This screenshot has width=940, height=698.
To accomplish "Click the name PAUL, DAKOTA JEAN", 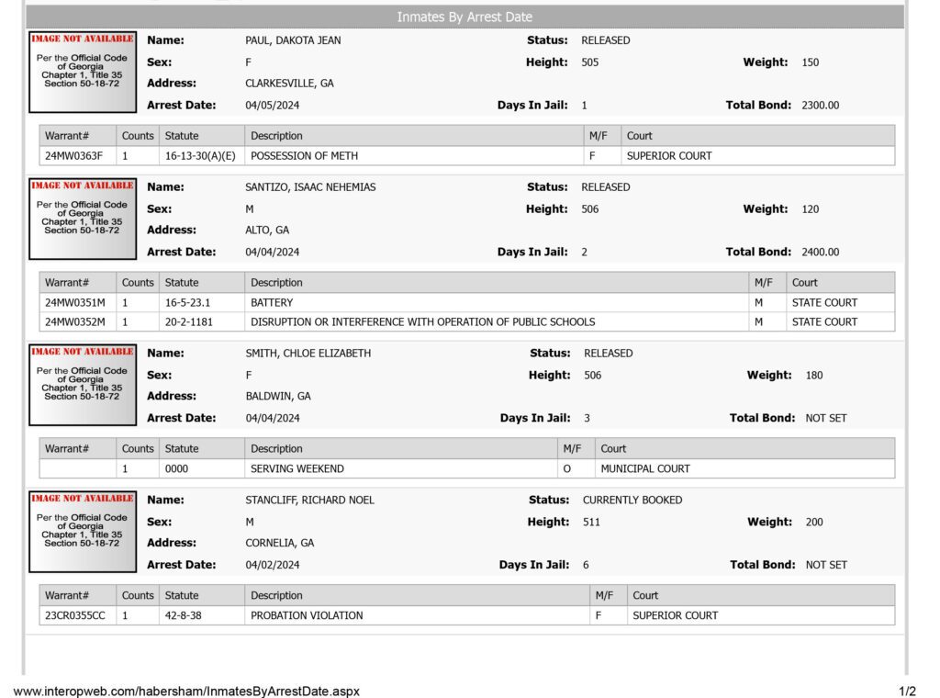I will pos(293,40).
